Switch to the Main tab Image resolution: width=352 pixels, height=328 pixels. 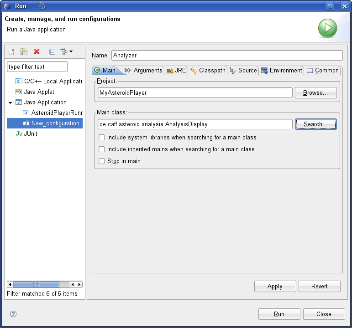tap(105, 70)
